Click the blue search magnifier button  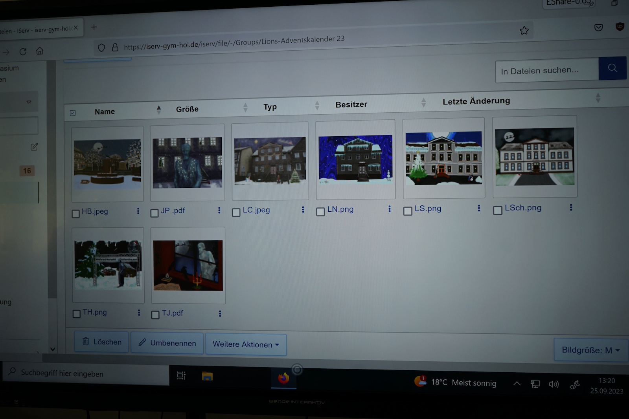612,68
